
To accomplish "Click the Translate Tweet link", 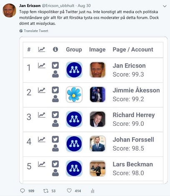I will pyautogui.click(x=36, y=31).
